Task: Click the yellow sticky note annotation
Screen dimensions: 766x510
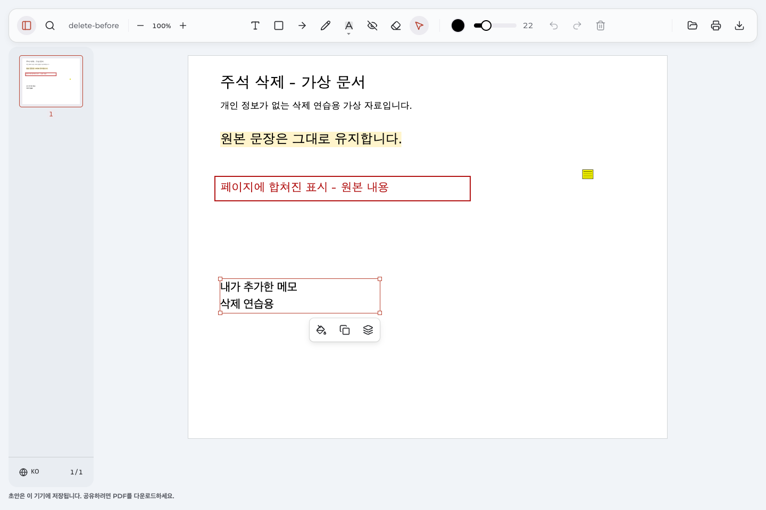Action: coord(588,174)
